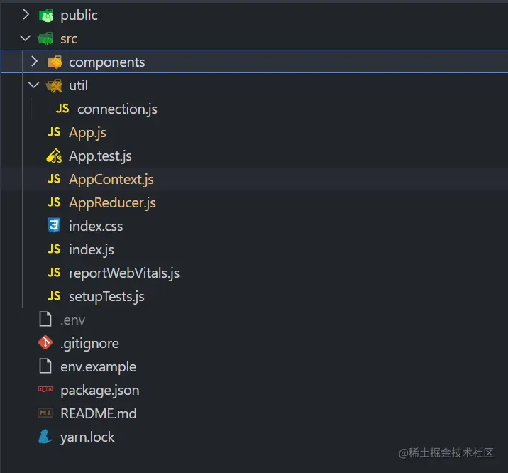Collapse the util folder chevron
Viewport: 508px width, 473px height.
[34, 85]
